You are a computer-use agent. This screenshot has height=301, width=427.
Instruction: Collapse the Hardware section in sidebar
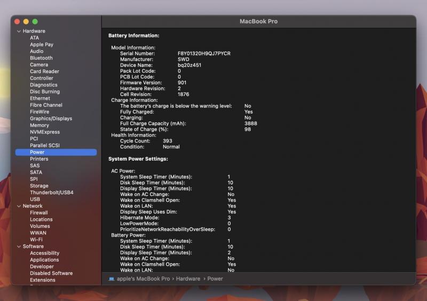[18, 31]
